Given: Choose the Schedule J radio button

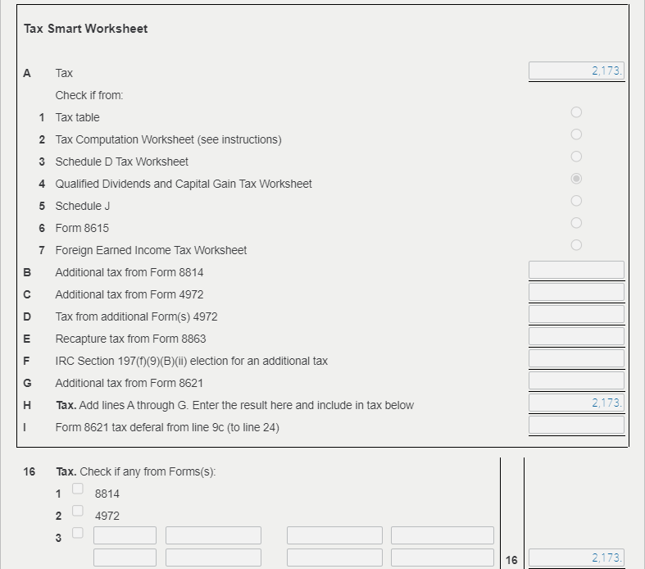Looking at the screenshot, I should [x=576, y=201].
